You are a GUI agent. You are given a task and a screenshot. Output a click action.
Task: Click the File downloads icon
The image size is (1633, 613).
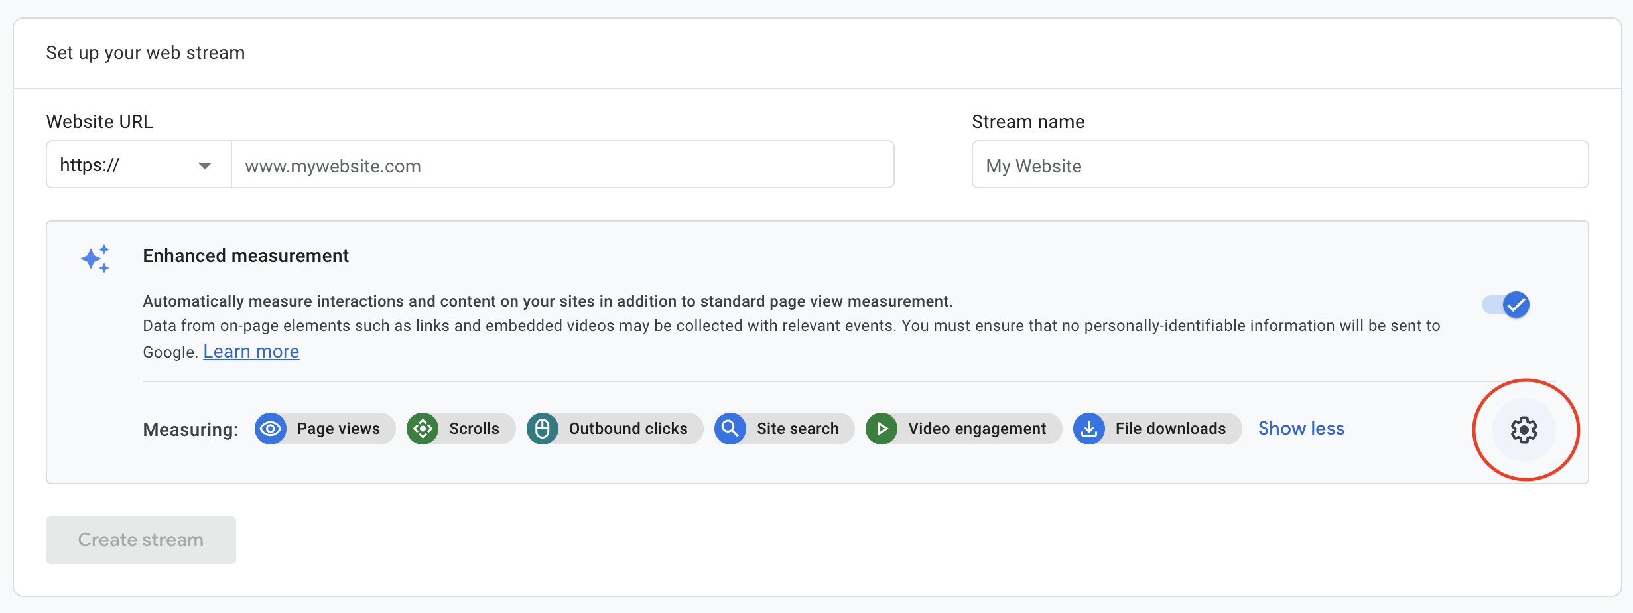[1088, 429]
